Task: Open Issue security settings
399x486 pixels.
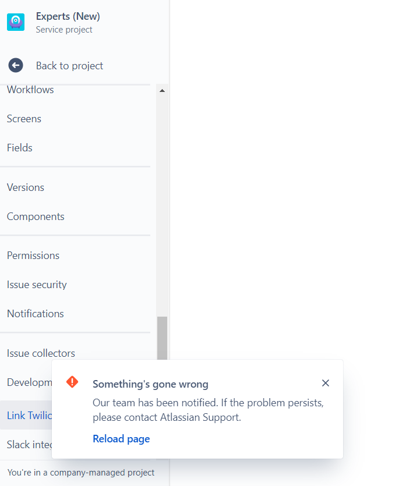Action: coord(37,285)
